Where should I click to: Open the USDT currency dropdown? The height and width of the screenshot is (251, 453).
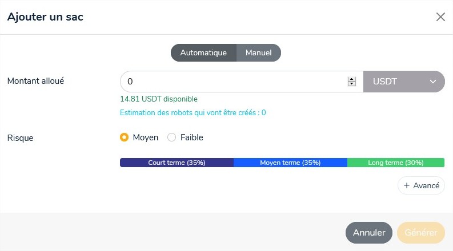pyautogui.click(x=404, y=82)
